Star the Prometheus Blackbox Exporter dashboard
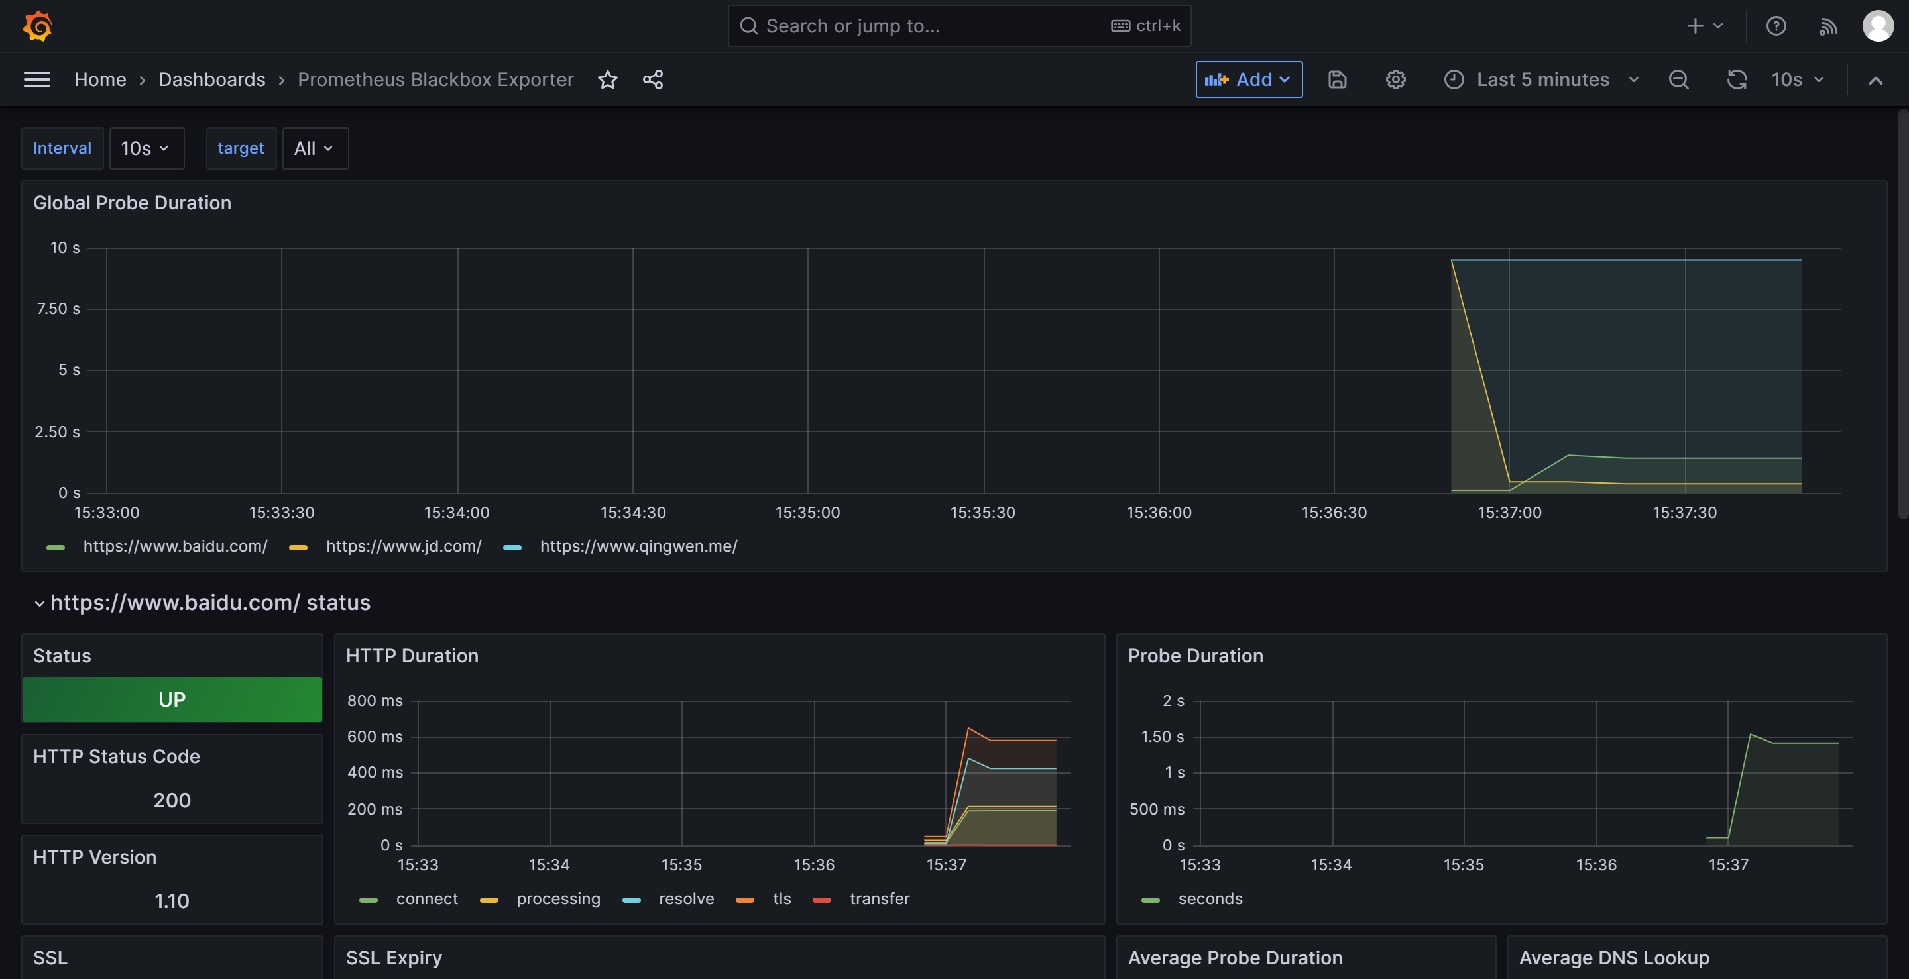The image size is (1909, 979). coord(608,79)
